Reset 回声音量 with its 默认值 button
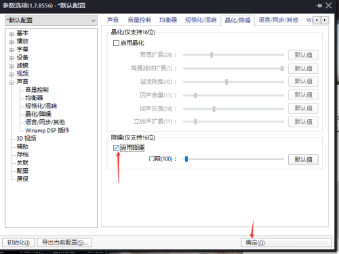The height and width of the screenshot is (254, 339). [303, 95]
